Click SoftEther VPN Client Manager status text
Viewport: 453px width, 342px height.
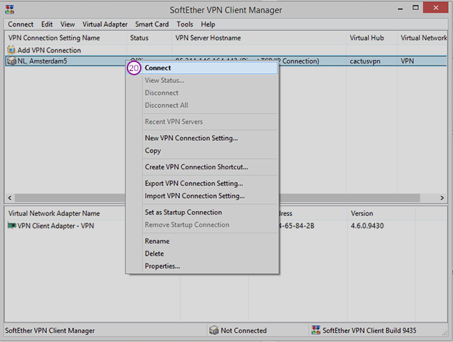(x=49, y=330)
